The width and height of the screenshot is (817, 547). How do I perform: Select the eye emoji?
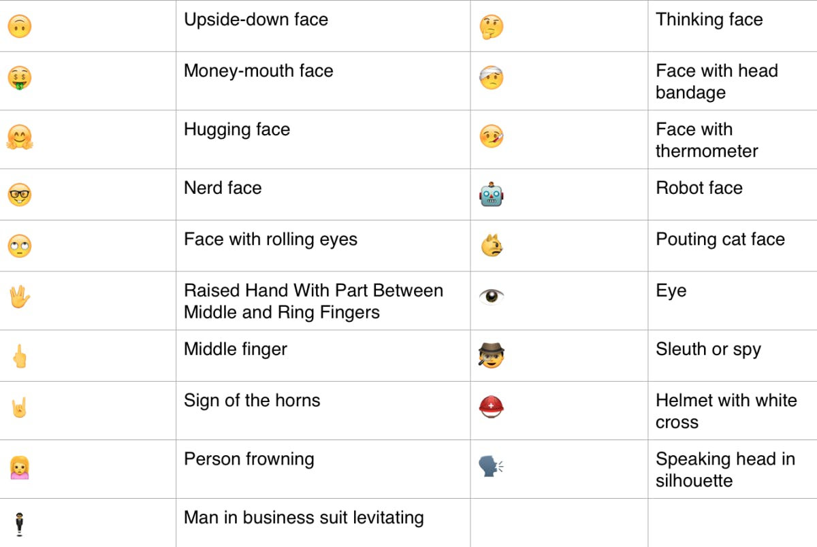click(491, 297)
